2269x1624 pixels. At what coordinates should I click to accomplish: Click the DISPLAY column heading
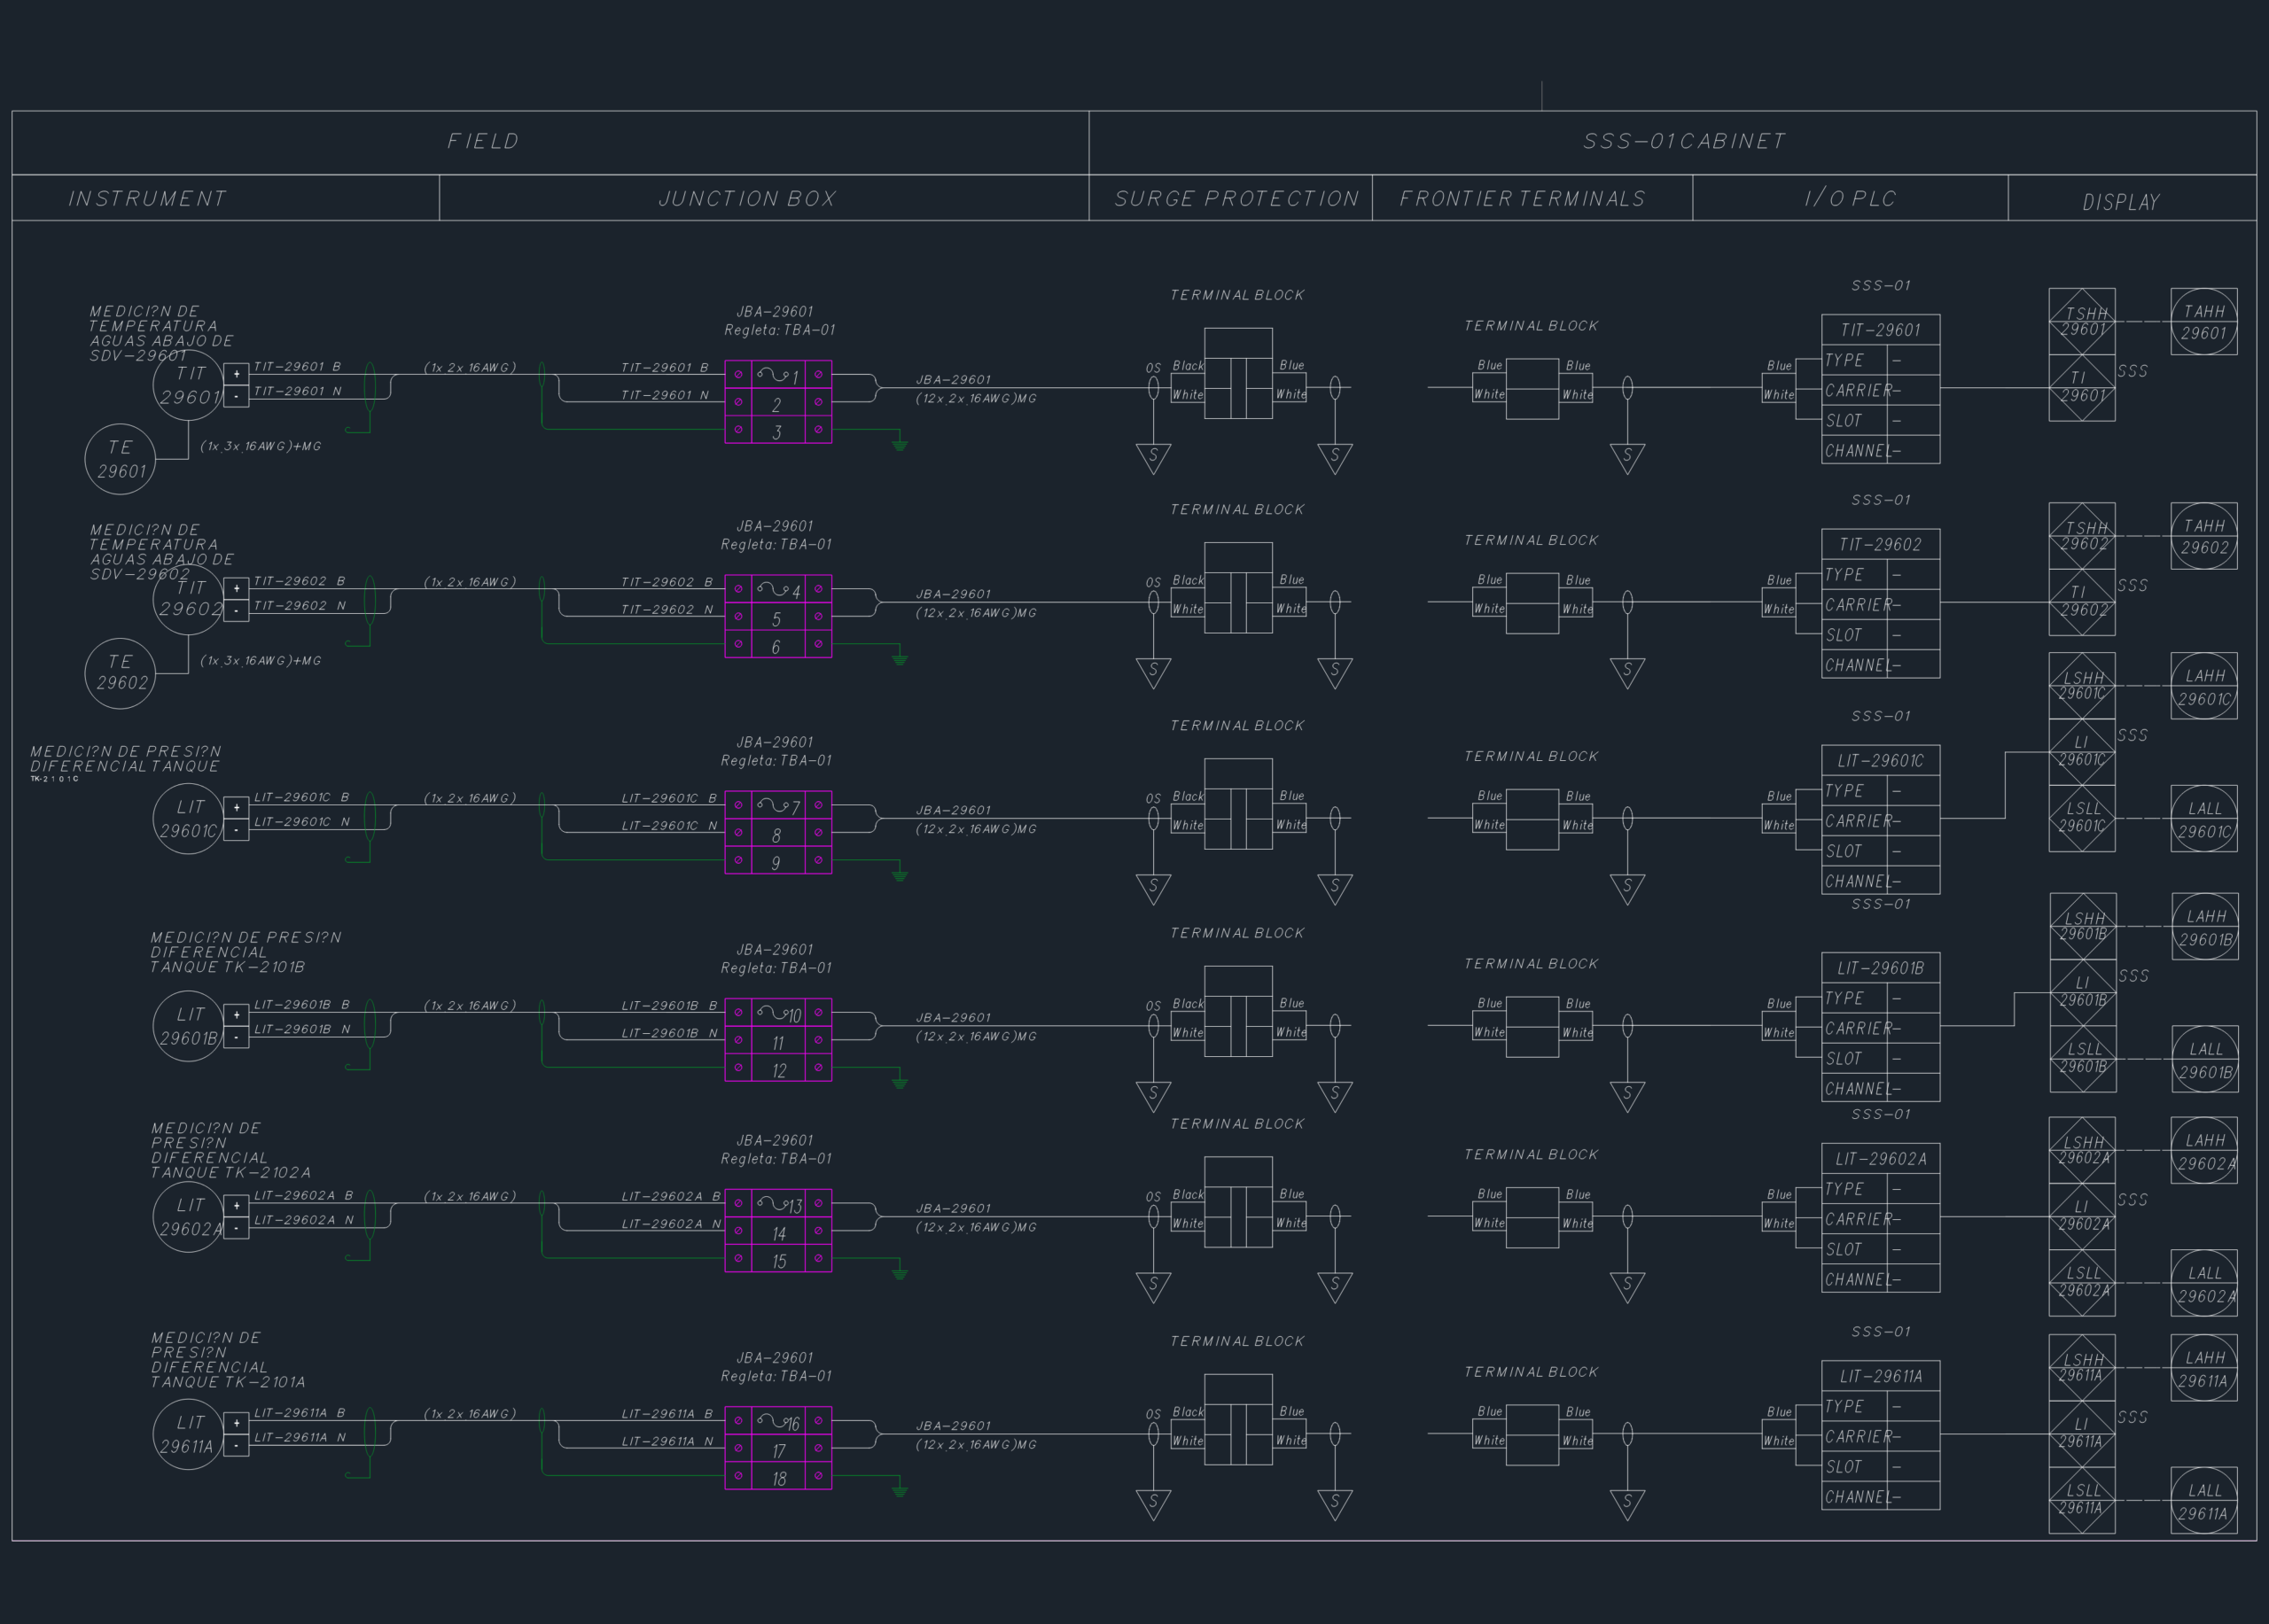coord(2121,203)
